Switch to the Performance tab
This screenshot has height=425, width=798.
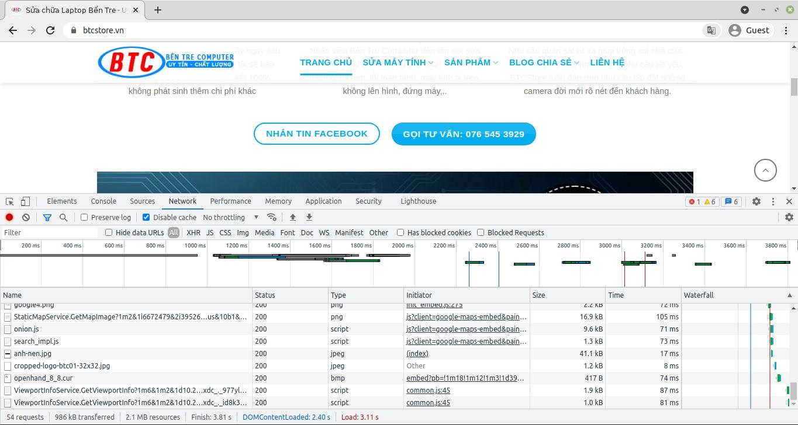tap(231, 201)
